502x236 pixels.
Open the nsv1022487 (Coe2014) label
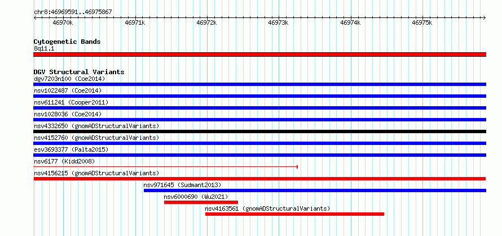click(68, 90)
